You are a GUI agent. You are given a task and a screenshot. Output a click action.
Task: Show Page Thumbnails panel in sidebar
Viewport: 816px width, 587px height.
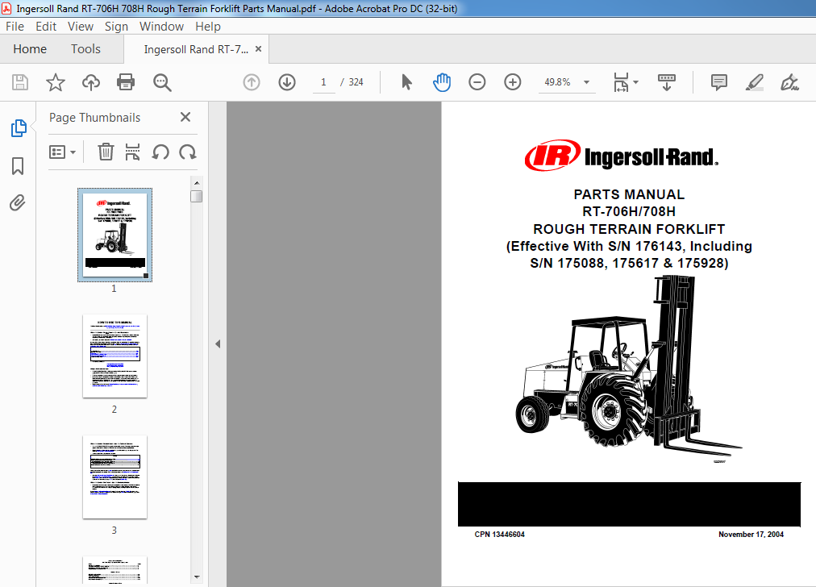[19, 128]
